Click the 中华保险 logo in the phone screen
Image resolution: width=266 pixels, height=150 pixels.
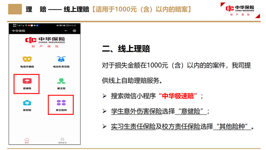coord(45,43)
